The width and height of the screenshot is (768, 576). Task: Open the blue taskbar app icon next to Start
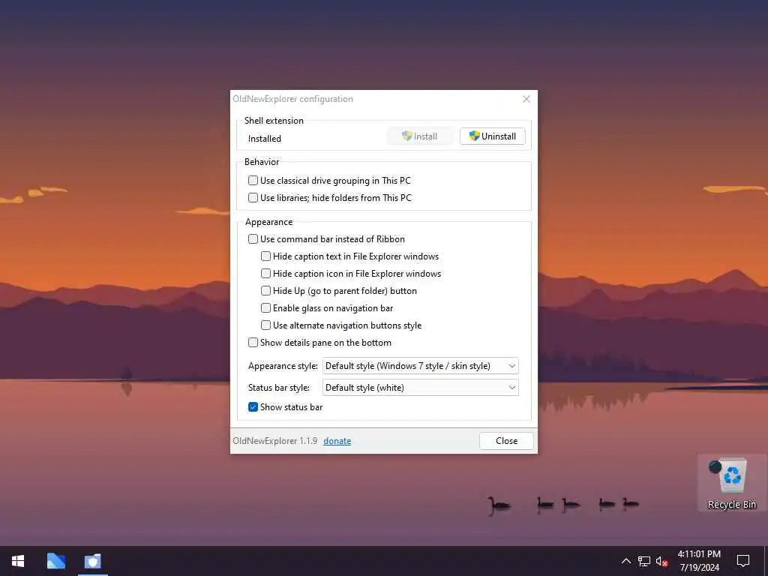(55, 561)
